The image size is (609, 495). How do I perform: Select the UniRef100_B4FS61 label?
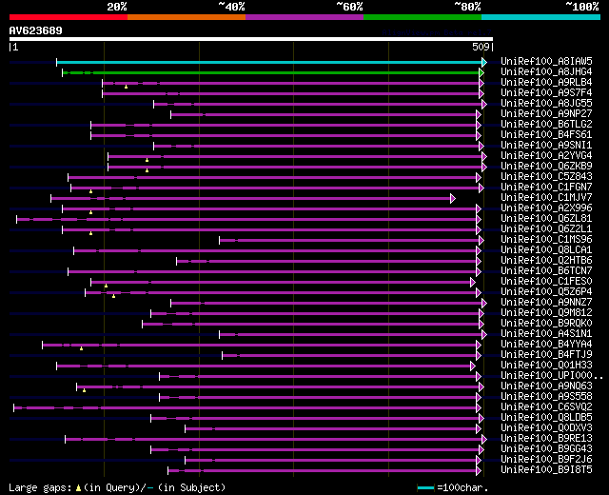(546, 135)
